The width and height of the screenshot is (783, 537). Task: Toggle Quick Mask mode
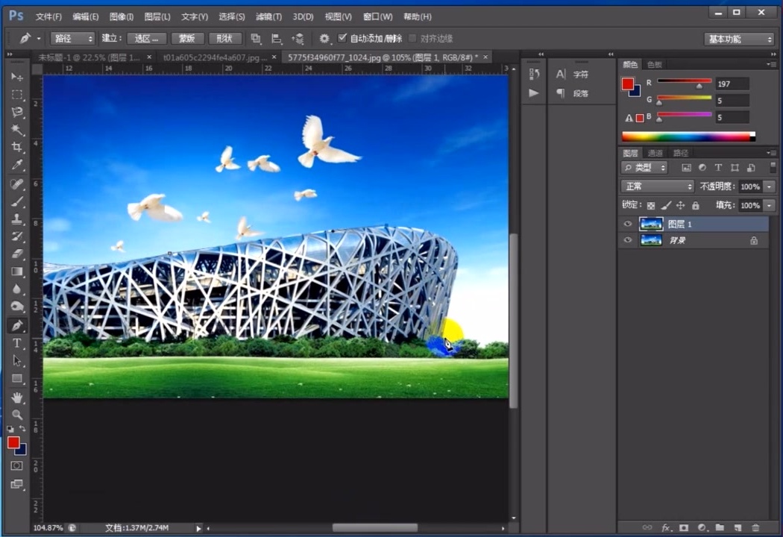(17, 465)
